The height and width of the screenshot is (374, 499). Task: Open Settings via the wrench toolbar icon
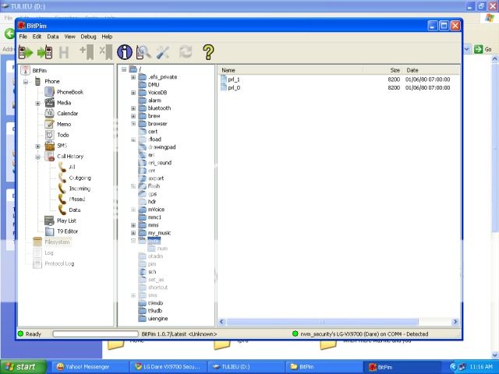pyautogui.click(x=164, y=52)
